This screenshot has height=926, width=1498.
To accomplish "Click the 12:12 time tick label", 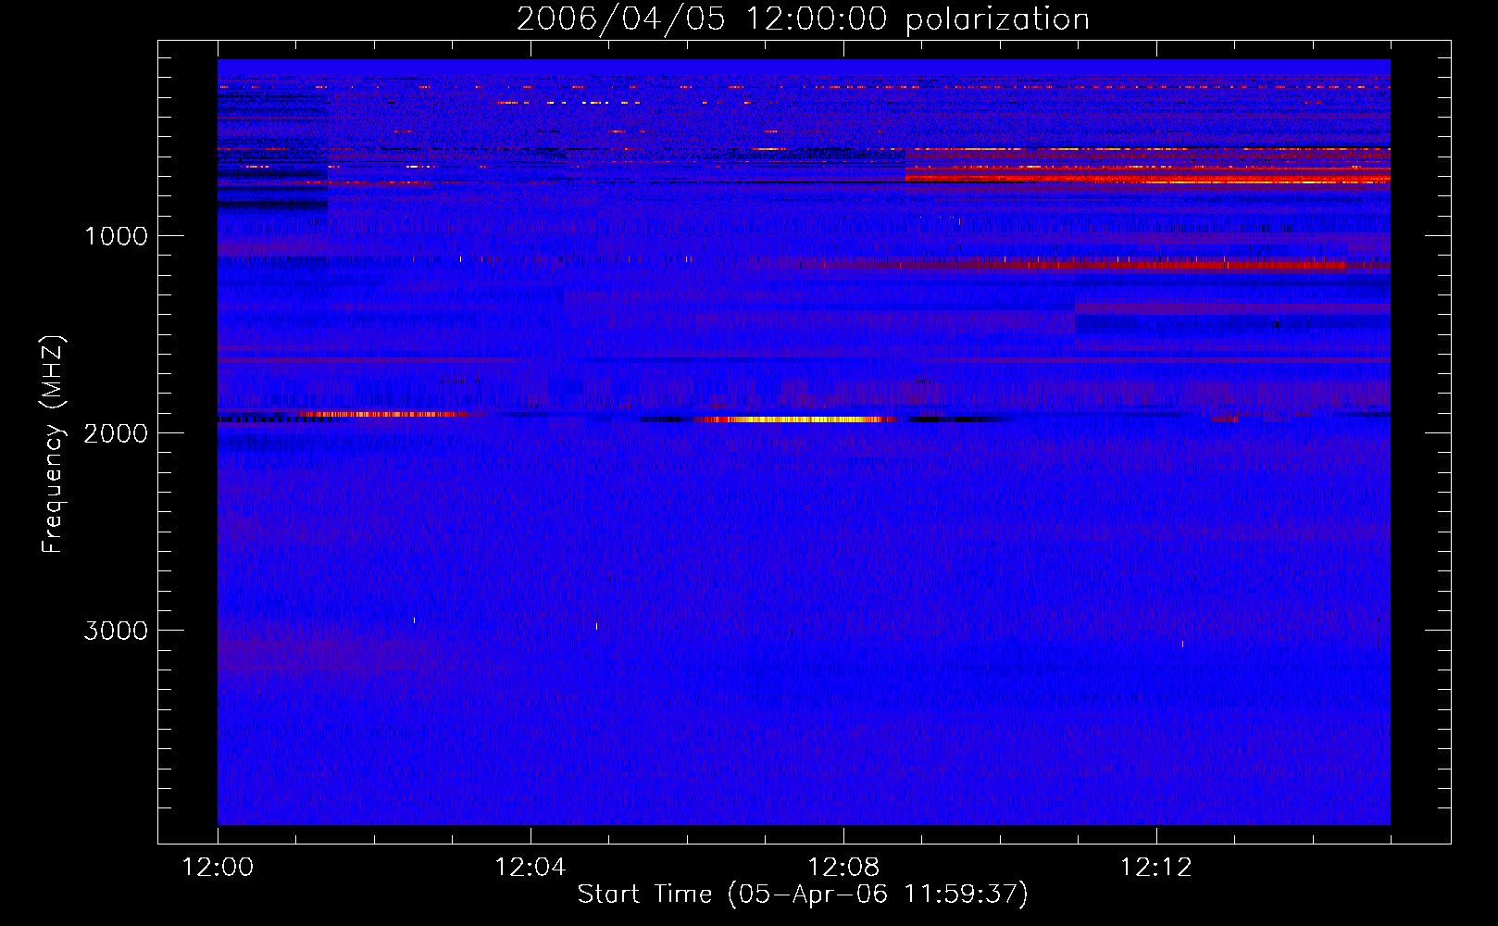I will [x=1156, y=868].
